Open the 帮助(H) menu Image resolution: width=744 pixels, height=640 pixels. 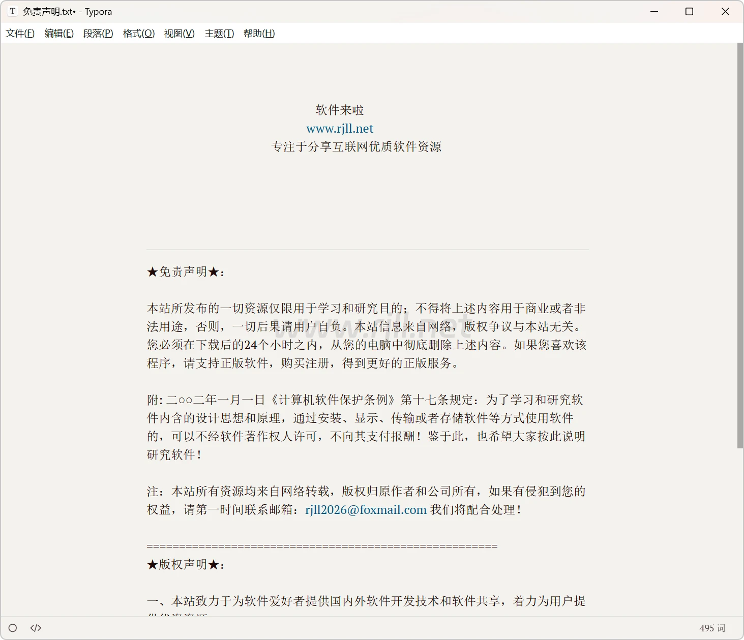click(259, 34)
